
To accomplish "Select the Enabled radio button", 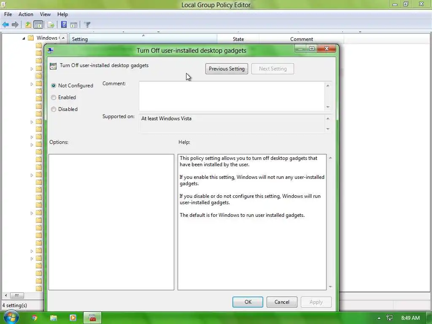I will [54, 97].
